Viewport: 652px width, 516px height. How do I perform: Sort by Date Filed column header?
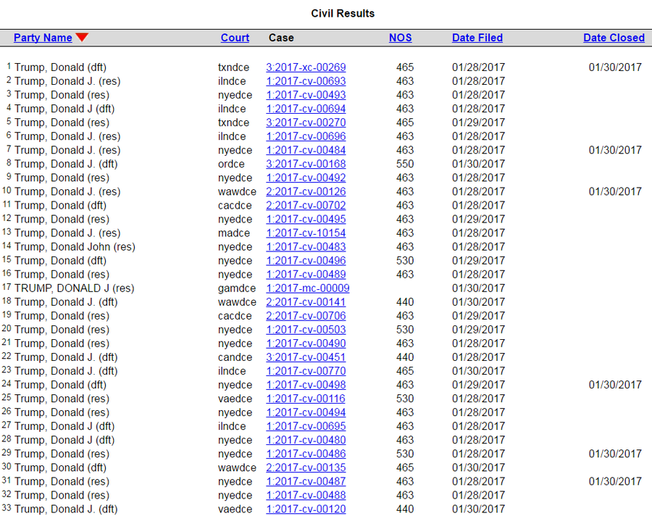point(477,38)
